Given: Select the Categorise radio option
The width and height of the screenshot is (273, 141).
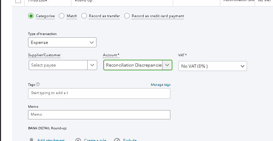Looking at the screenshot, I should 31,16.
